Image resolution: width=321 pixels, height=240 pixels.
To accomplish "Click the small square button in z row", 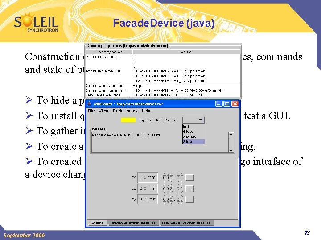I will click(190, 188).
